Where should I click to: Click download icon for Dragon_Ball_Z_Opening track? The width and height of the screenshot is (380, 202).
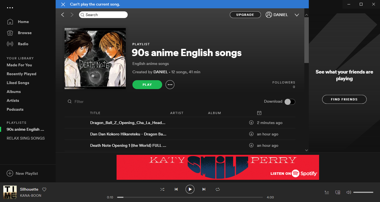[251, 123]
